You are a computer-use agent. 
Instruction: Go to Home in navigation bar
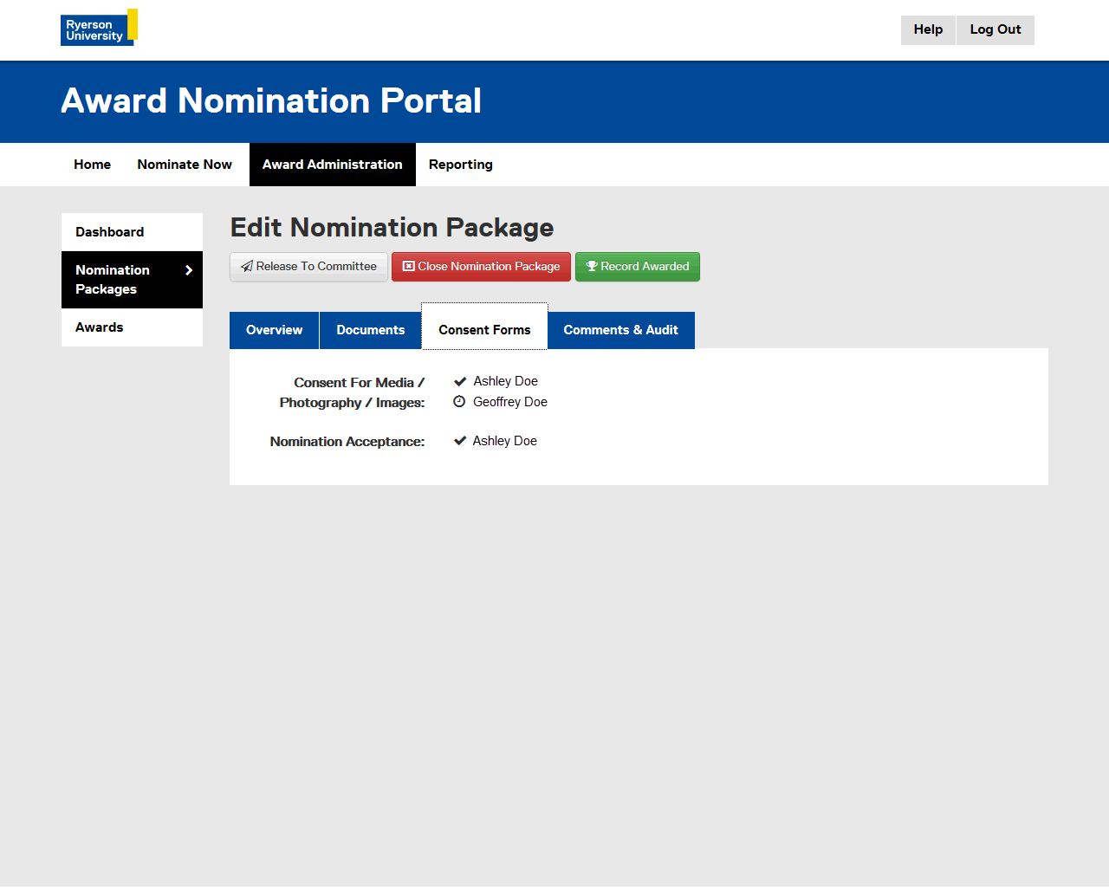(92, 165)
